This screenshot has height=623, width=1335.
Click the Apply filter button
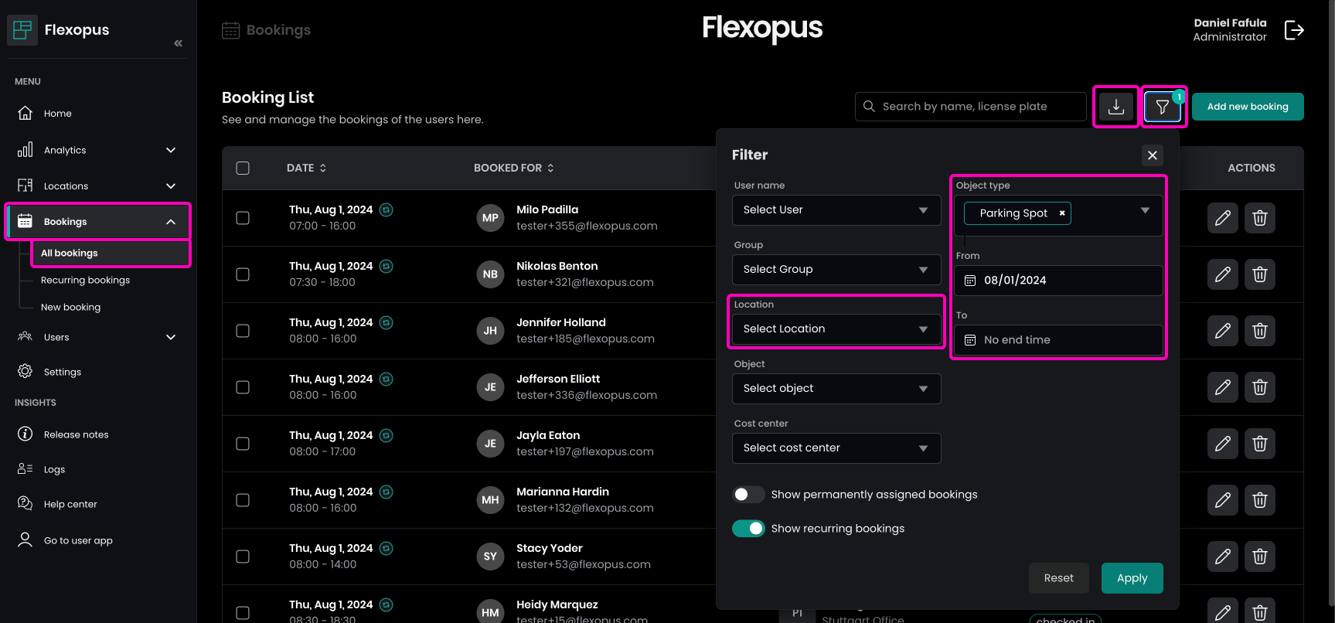pyautogui.click(x=1132, y=578)
